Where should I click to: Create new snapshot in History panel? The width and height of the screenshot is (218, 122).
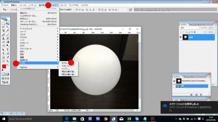click(196, 95)
